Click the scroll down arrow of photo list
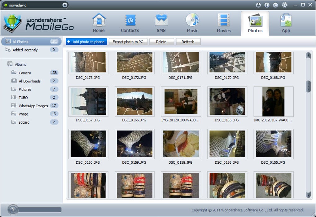Screen dimensions: 316x217 point(308,195)
